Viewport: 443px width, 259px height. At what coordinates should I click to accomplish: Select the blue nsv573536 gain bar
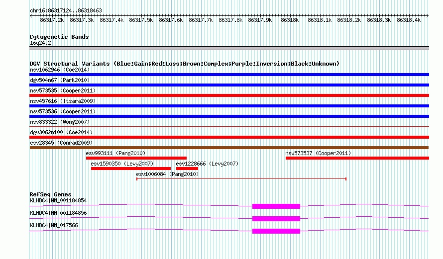click(x=229, y=116)
